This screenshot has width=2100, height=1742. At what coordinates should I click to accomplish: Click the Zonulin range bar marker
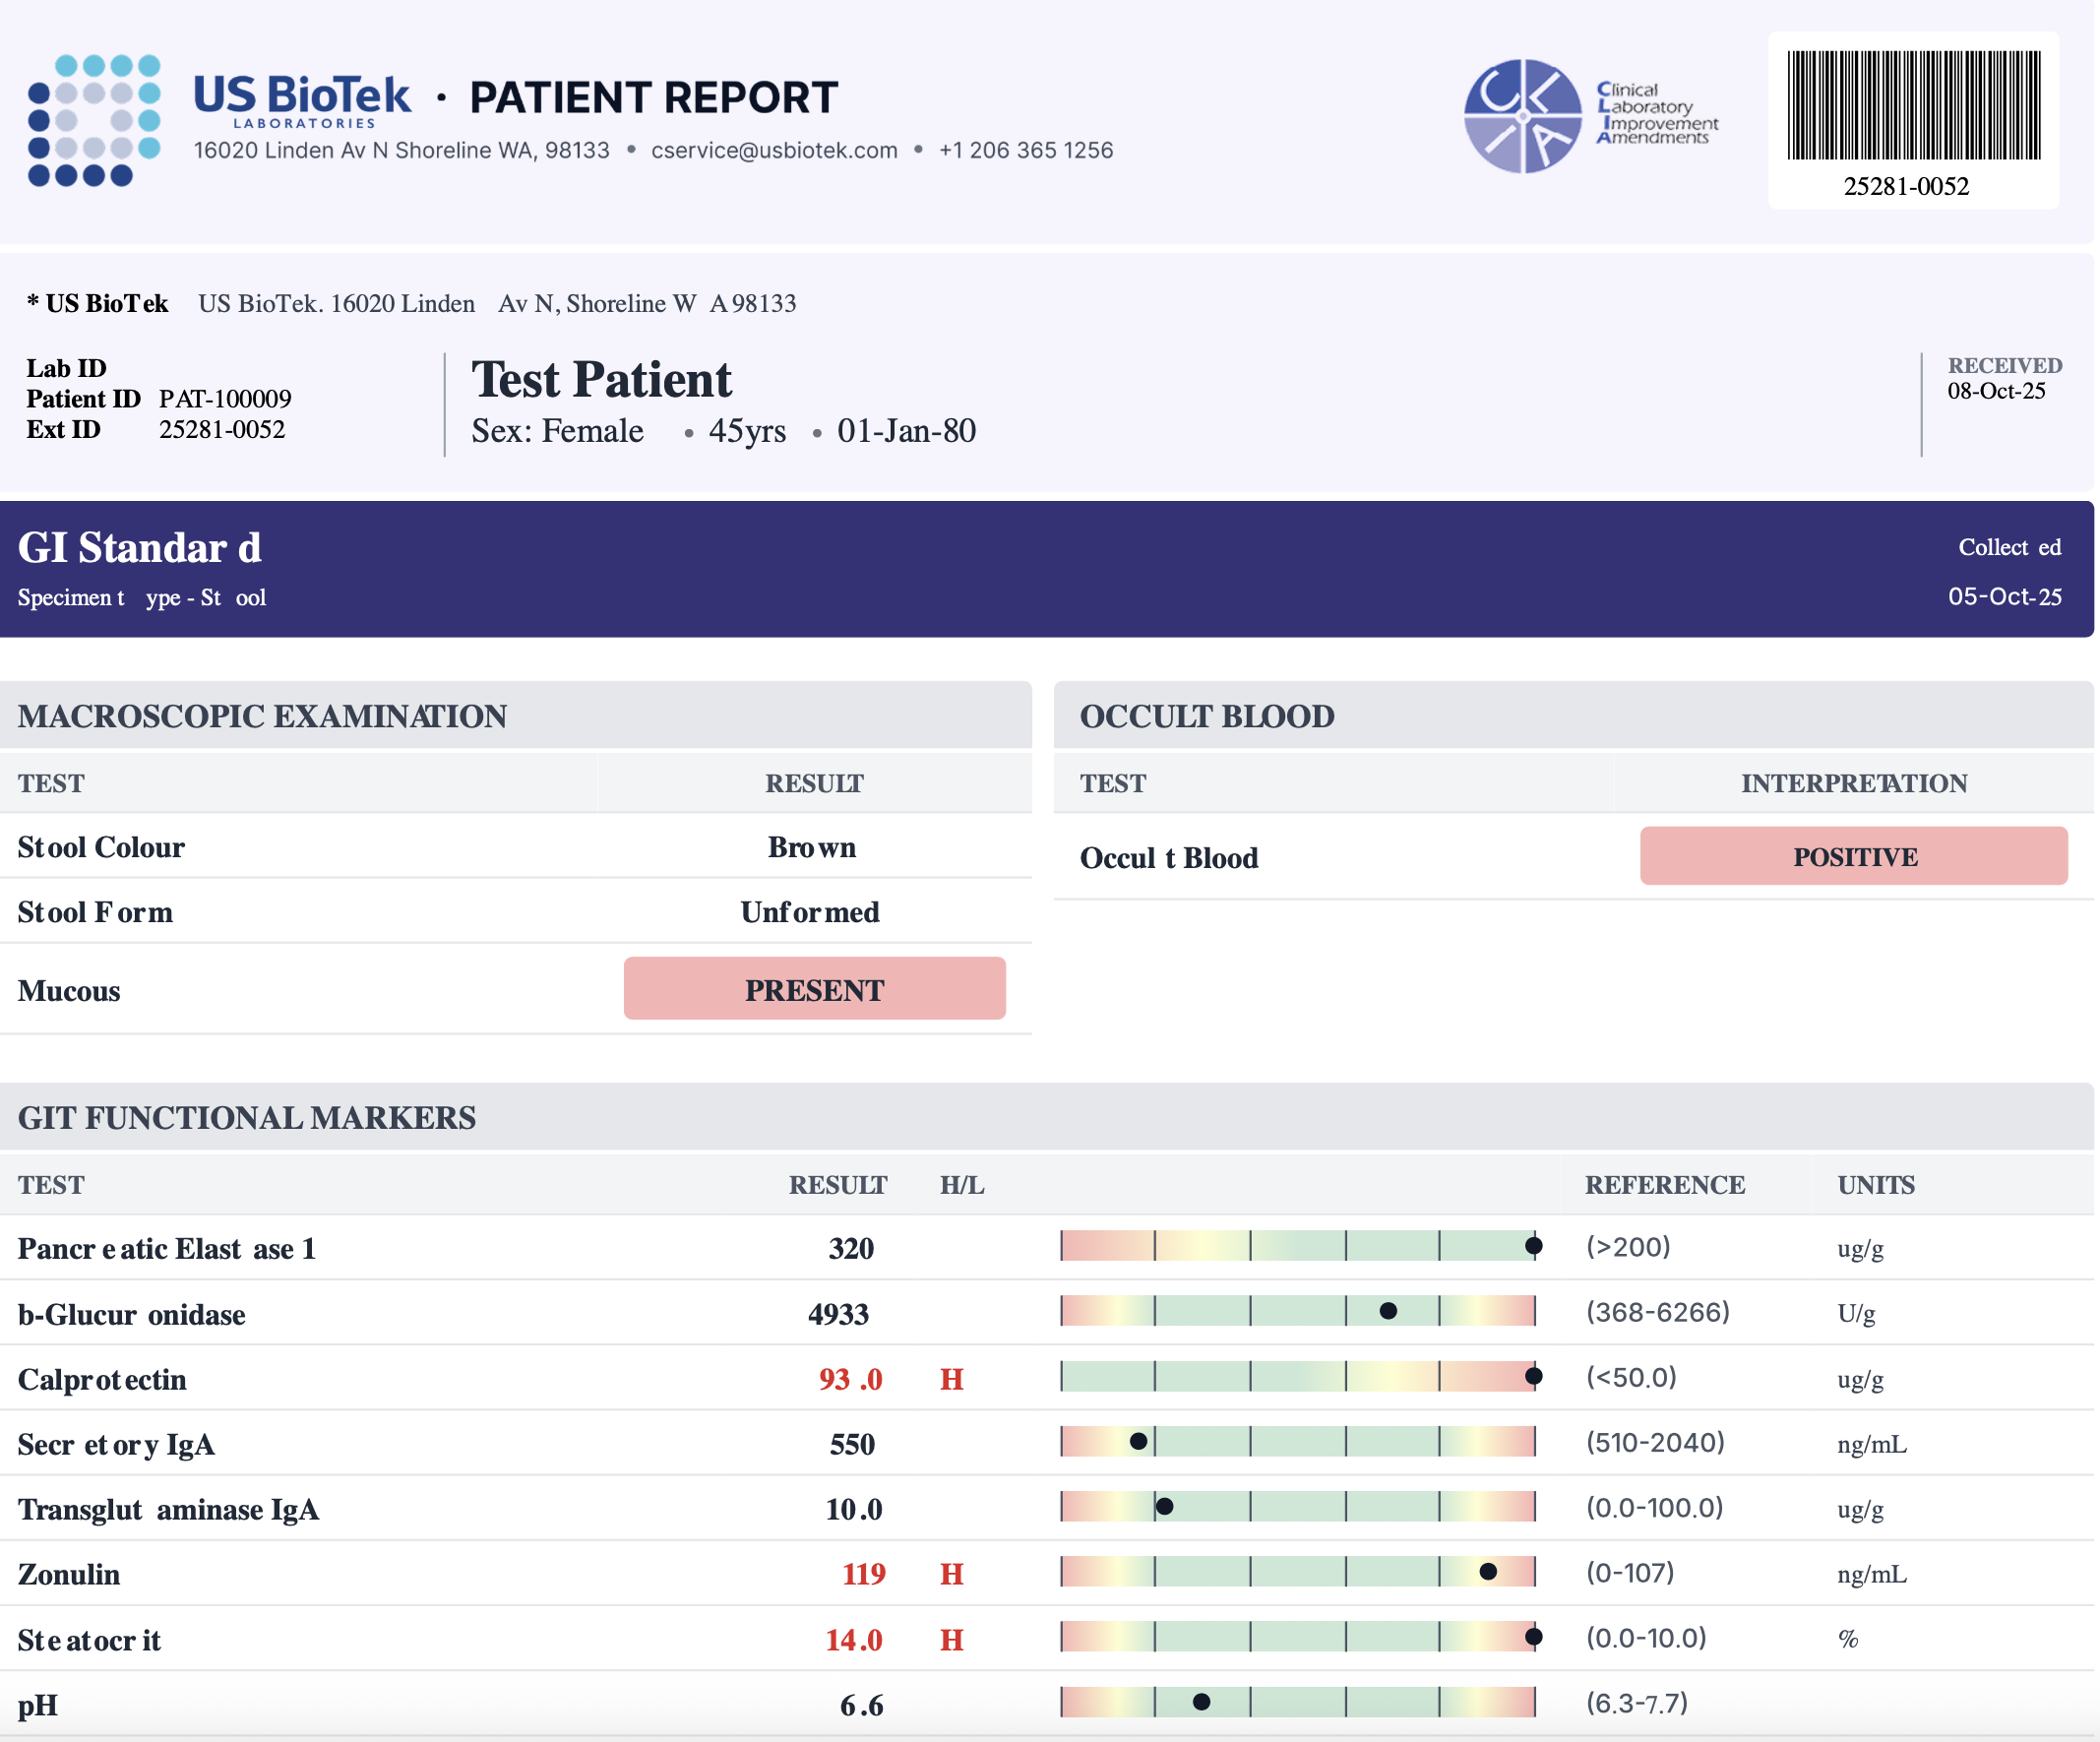point(1488,1572)
